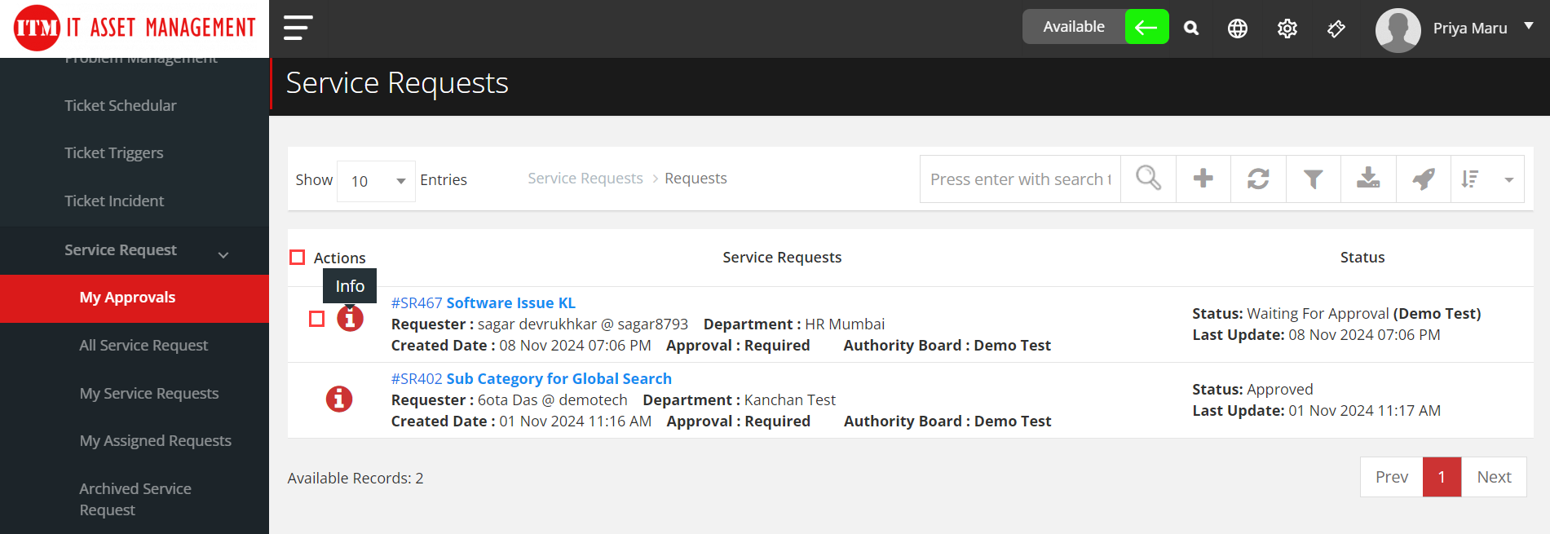1550x534 pixels.
Task: Open the search icon in top header
Action: tap(1190, 29)
